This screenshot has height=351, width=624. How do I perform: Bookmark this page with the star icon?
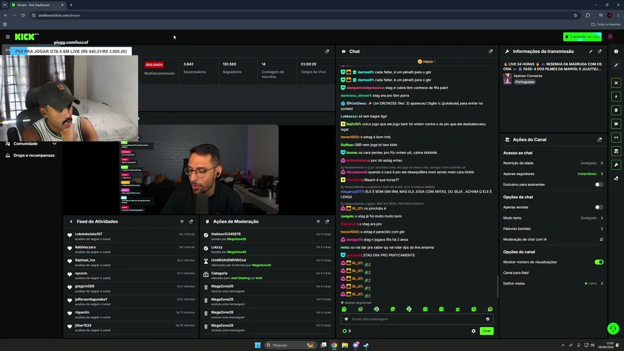575,15
